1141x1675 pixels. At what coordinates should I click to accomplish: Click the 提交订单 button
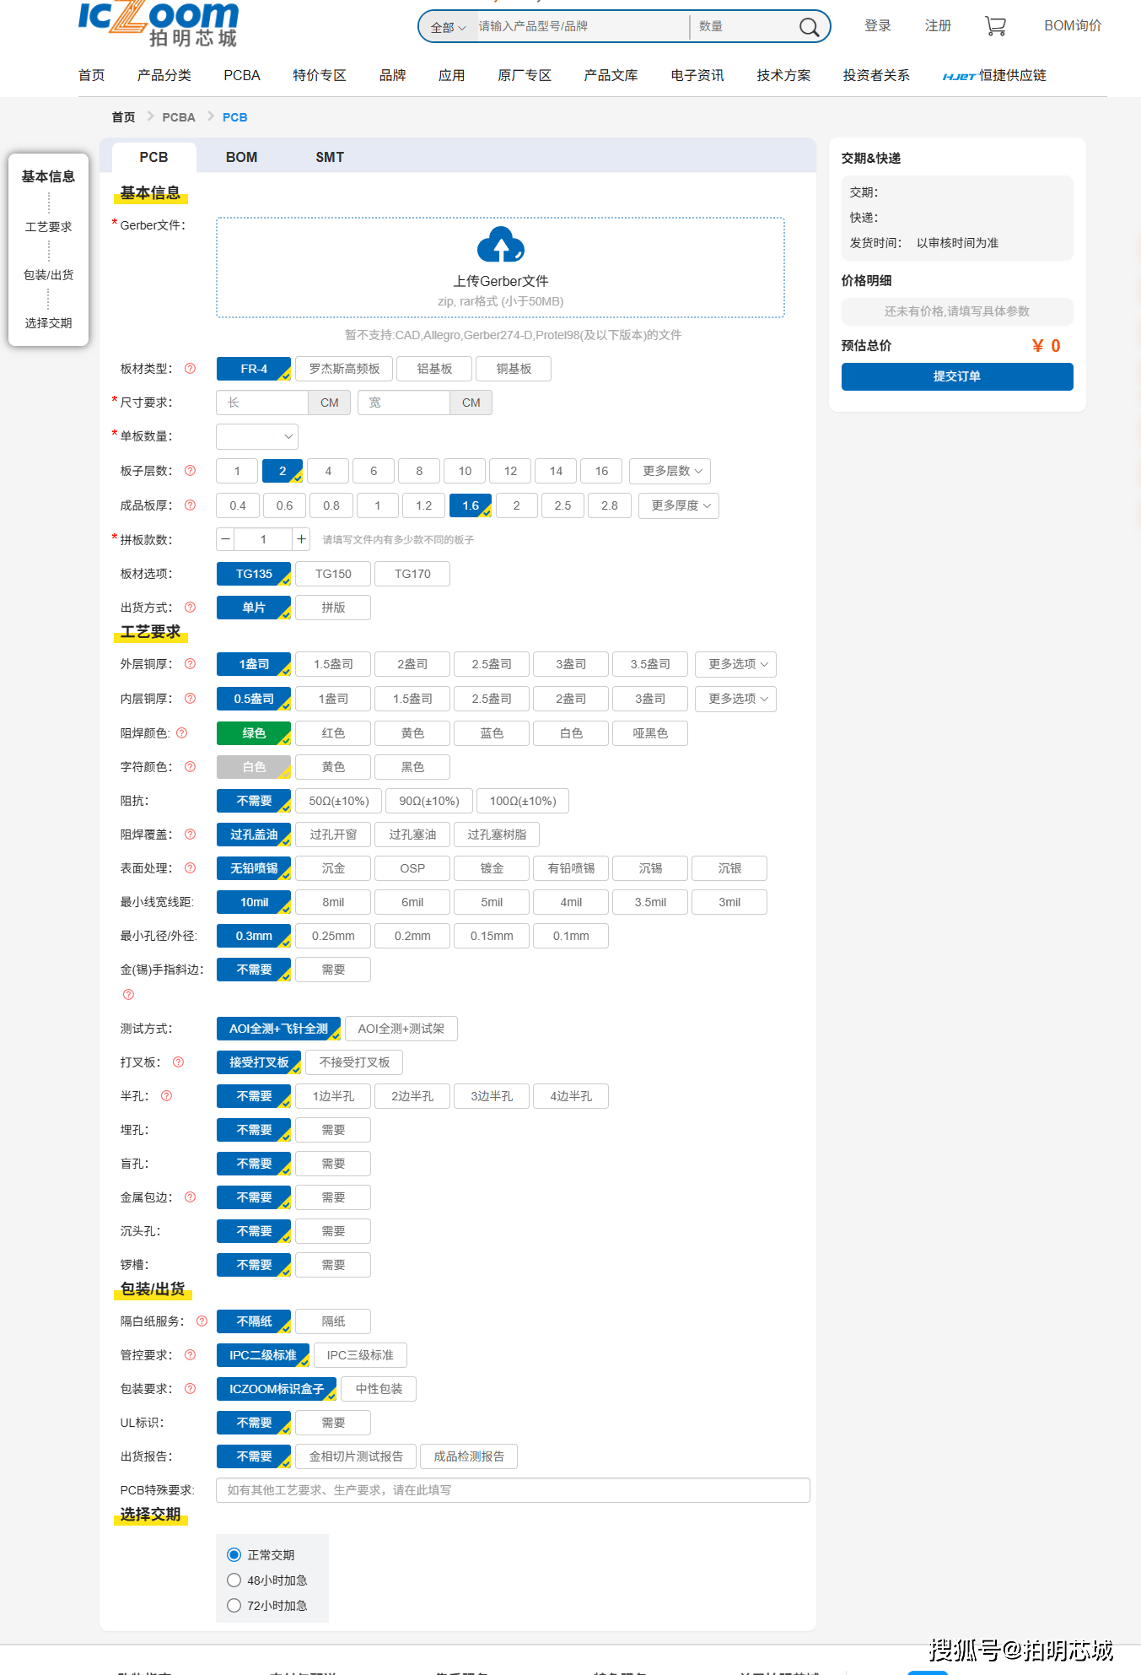click(956, 376)
